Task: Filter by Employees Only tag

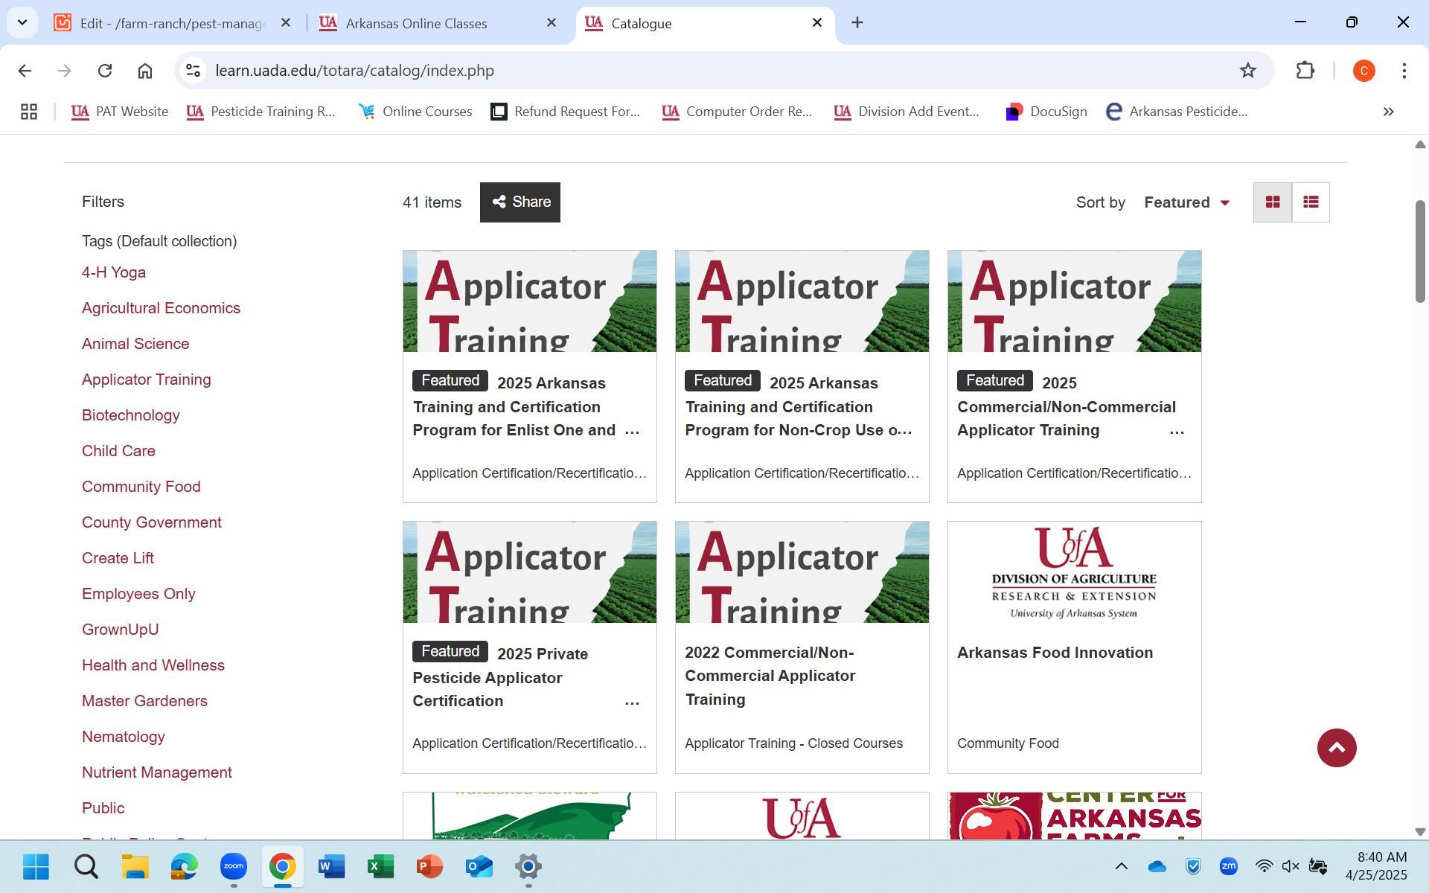Action: coord(138,594)
